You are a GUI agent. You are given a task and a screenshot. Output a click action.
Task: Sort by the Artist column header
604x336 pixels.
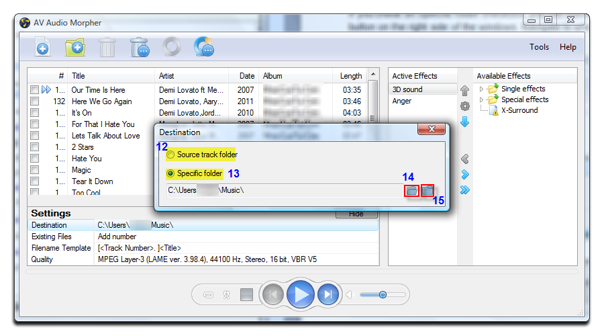191,76
